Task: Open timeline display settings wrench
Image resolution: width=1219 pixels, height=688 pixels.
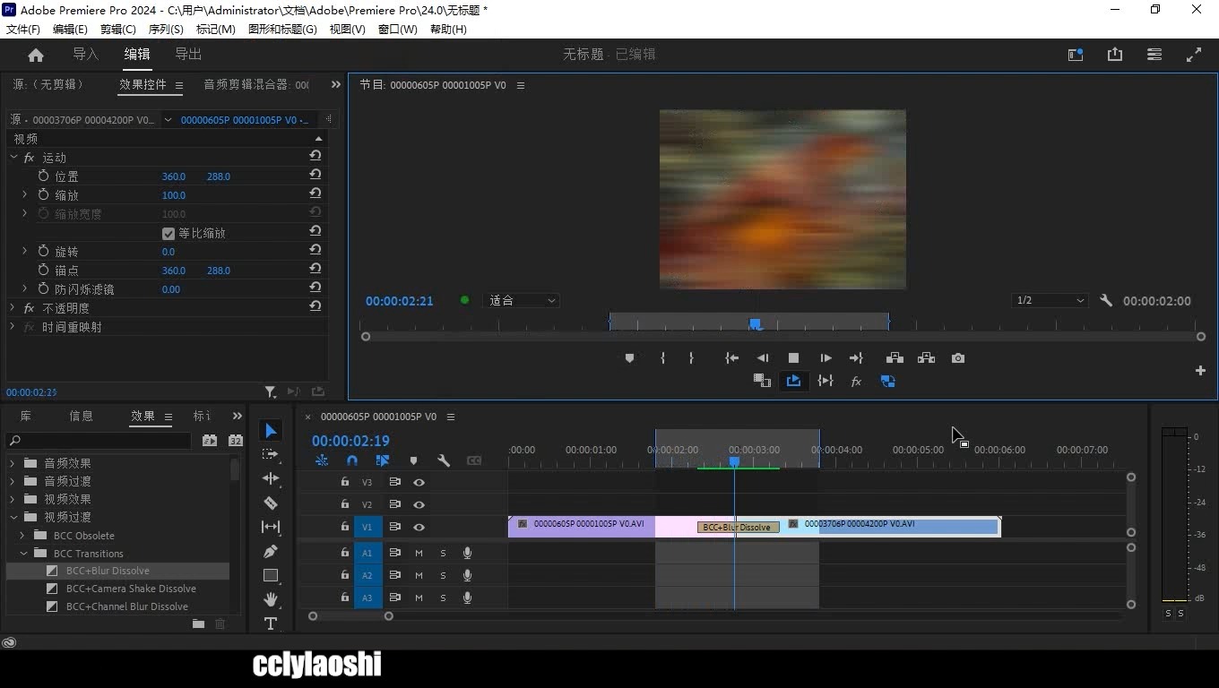Action: coord(443,460)
